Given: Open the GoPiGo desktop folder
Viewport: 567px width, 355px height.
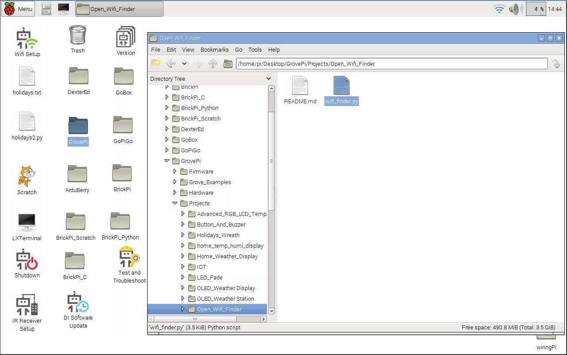Looking at the screenshot, I should [123, 130].
